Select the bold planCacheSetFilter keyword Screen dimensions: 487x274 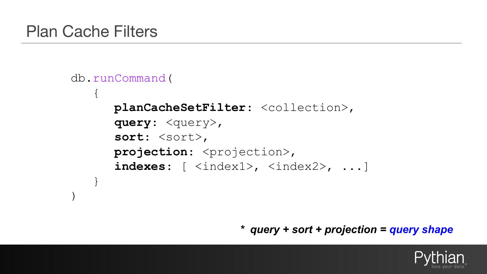[x=180, y=108]
